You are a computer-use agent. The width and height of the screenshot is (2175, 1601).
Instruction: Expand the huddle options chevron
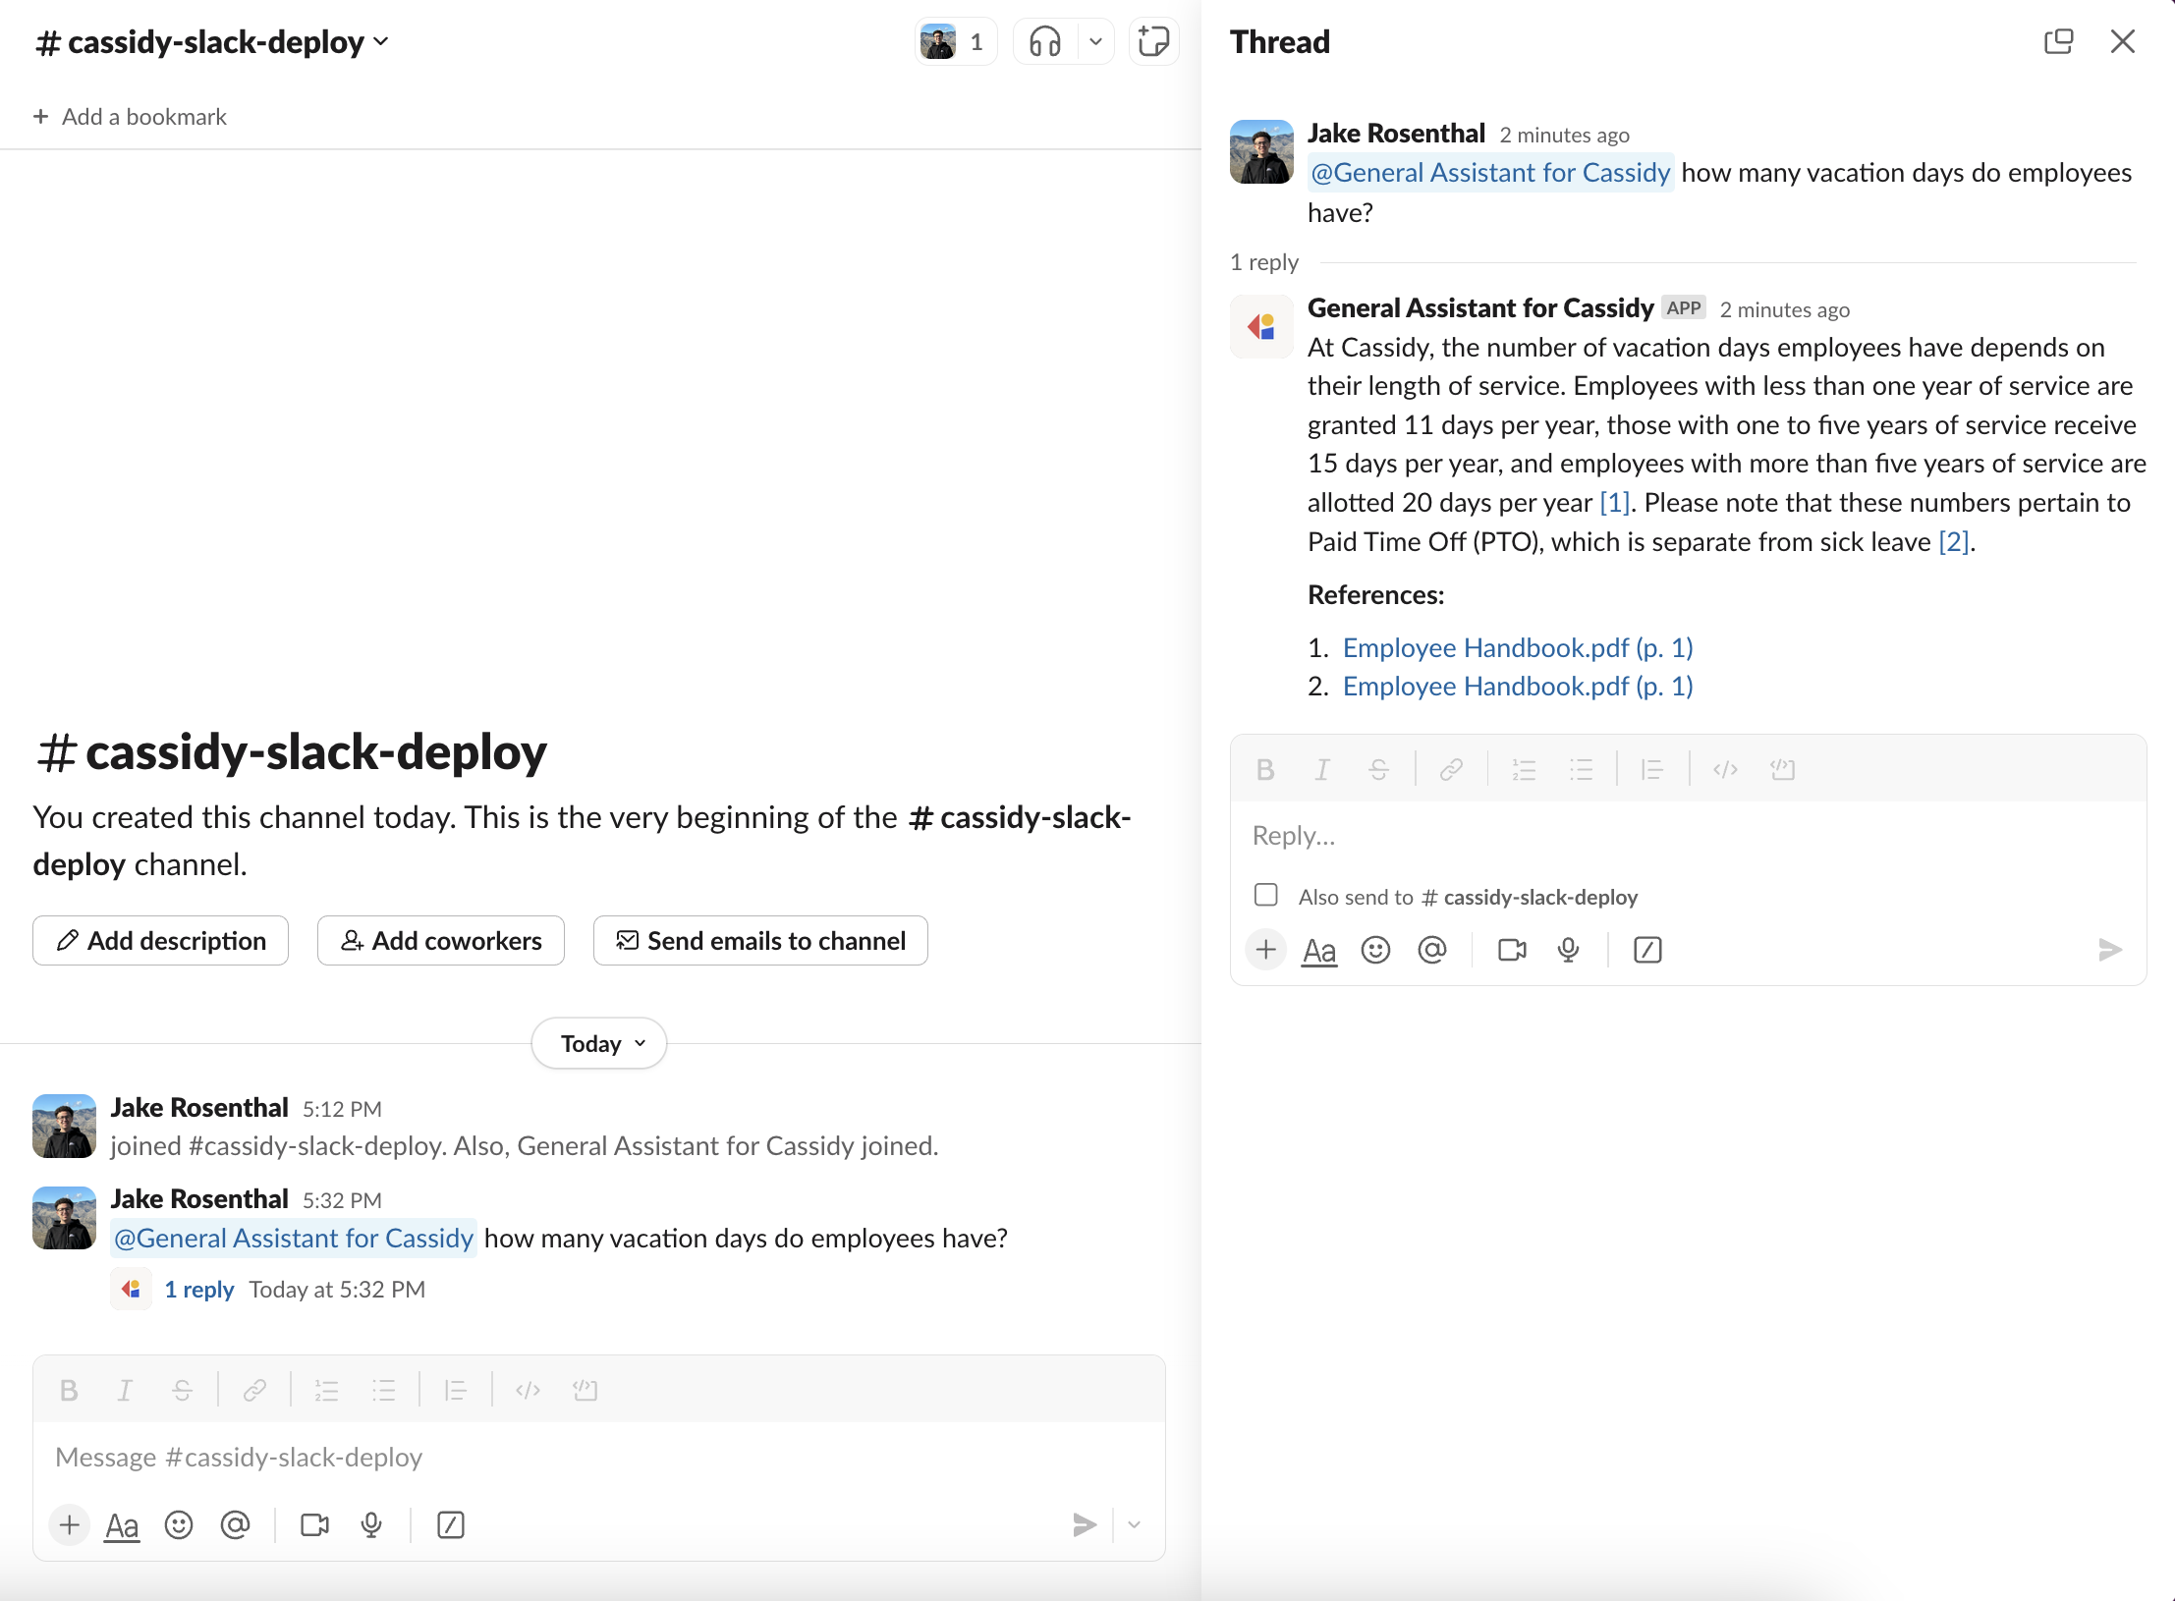1093,41
